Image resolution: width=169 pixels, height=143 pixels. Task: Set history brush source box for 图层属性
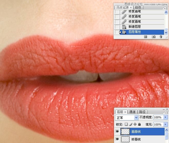[117, 32]
